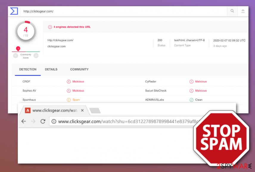Open the COMMUNITY tab
Viewport: 255px width, 172px height.
[x=79, y=69]
